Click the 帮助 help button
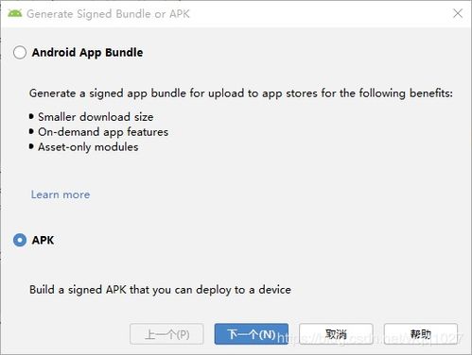472x355 pixels. tap(421, 334)
